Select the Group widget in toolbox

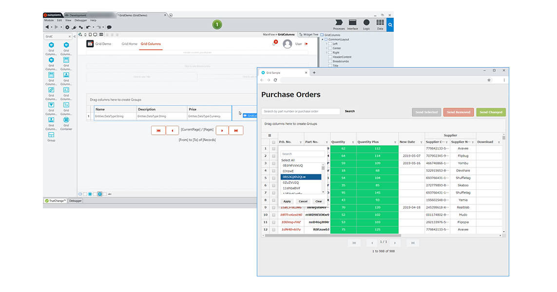51,136
